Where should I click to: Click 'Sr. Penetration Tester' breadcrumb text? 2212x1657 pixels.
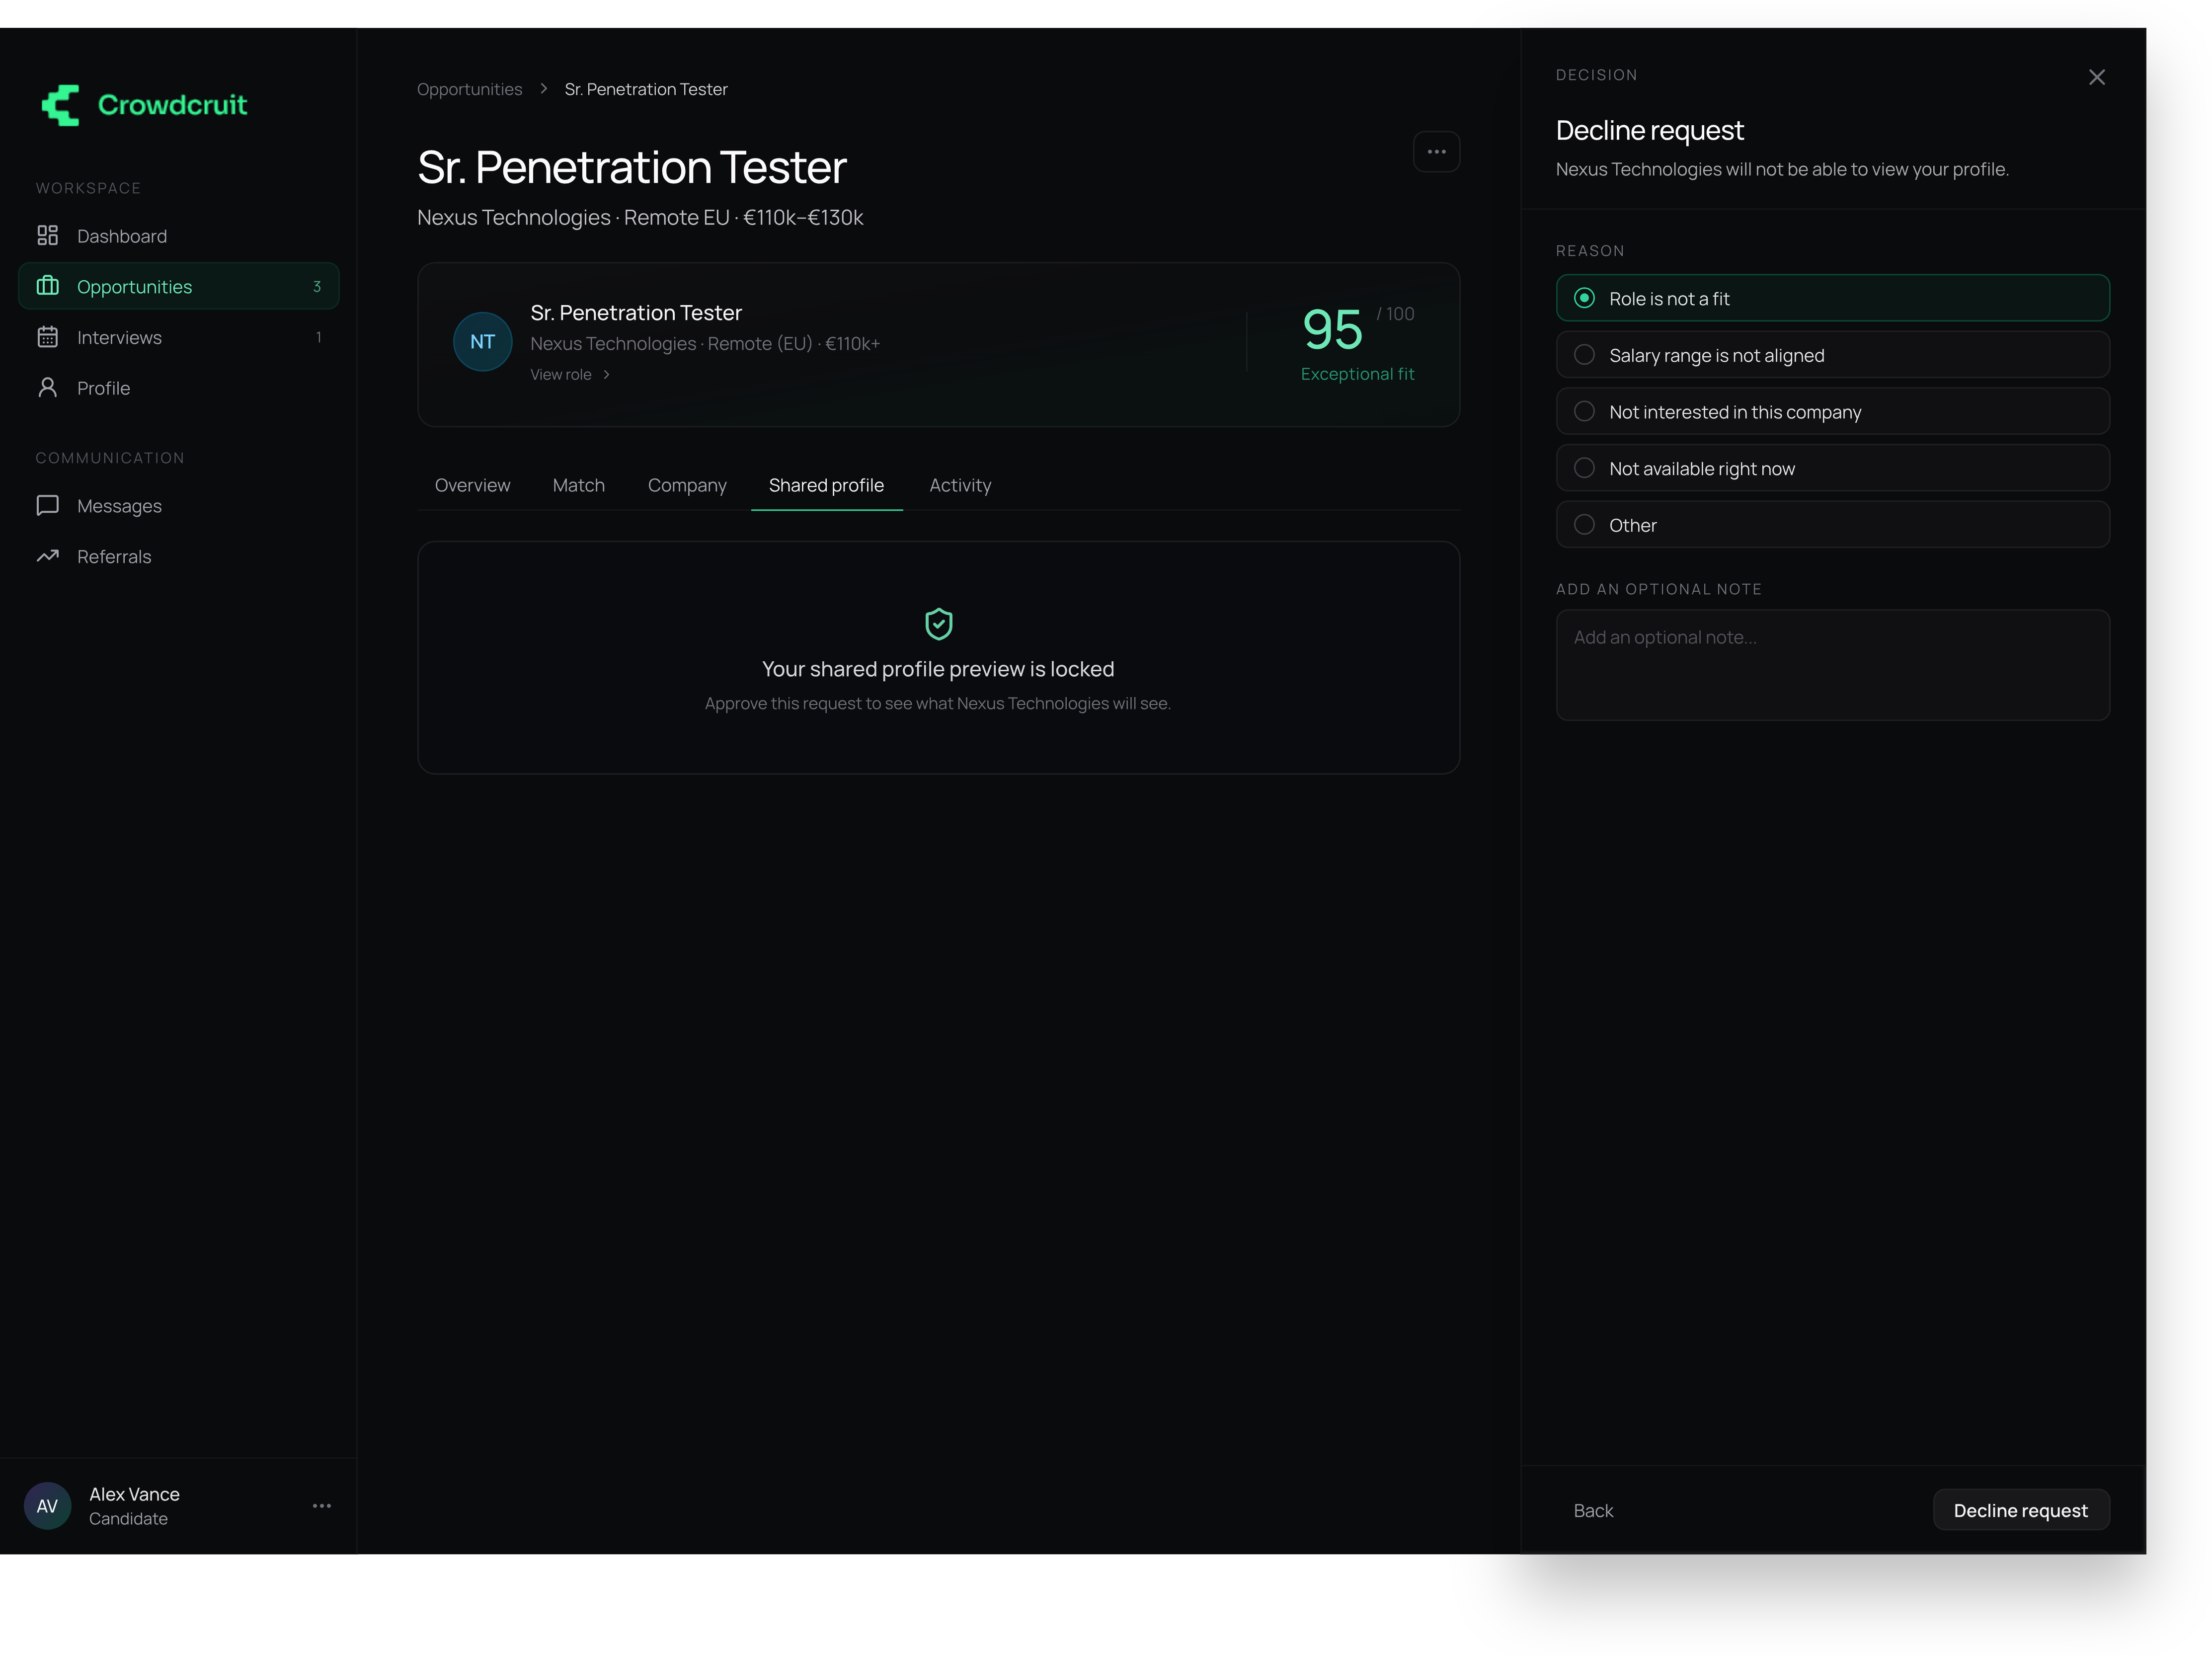click(646, 89)
